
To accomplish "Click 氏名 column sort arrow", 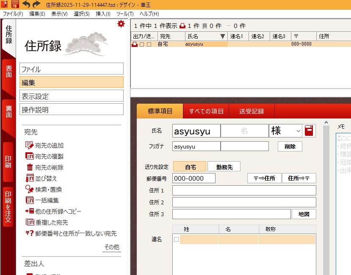I will pyautogui.click(x=223, y=36).
